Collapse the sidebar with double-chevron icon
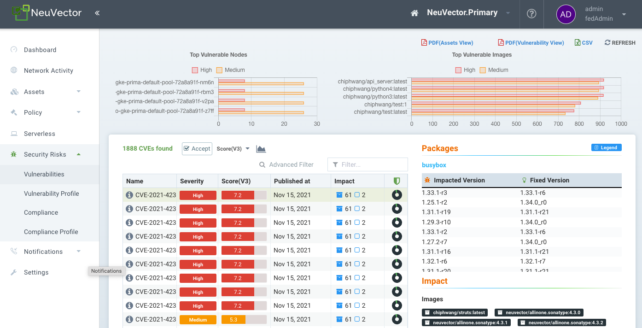The width and height of the screenshot is (642, 328). [x=97, y=13]
